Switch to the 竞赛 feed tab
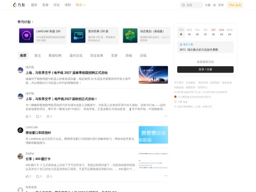Viewport: 256px width, 192px height. pos(114,55)
